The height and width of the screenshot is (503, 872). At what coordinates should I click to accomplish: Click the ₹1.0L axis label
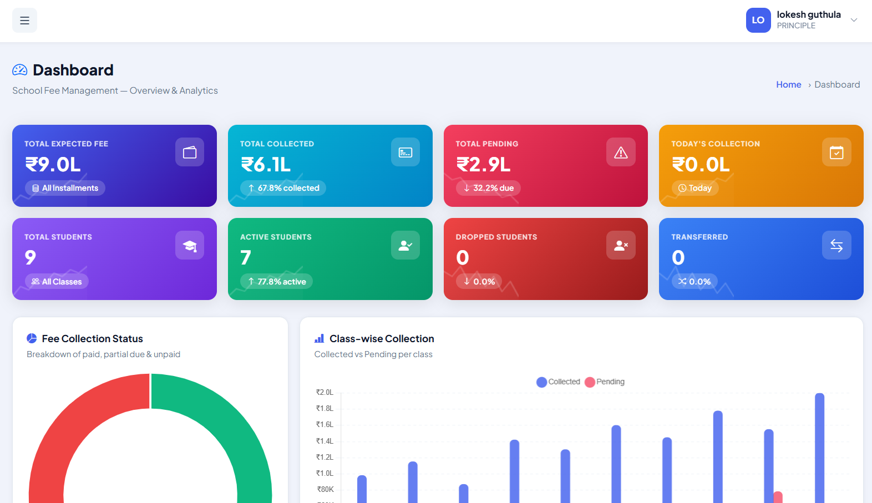(325, 473)
